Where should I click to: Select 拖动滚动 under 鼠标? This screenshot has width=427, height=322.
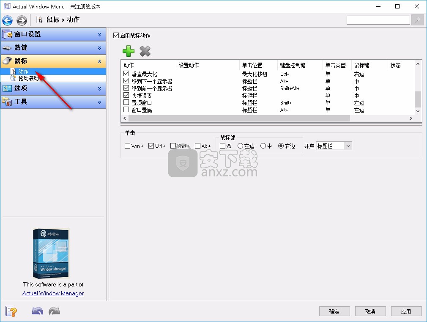point(29,79)
